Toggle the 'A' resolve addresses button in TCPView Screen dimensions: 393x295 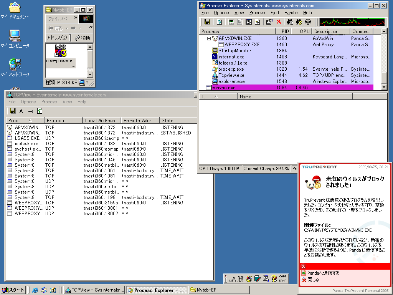[x=21, y=111]
